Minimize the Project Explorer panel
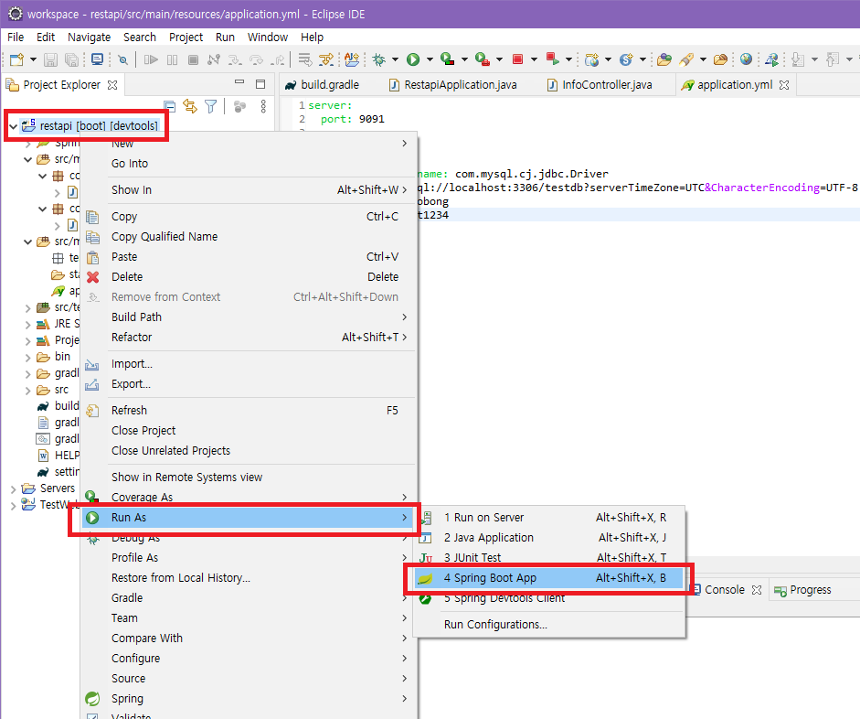The image size is (860, 719). (239, 82)
